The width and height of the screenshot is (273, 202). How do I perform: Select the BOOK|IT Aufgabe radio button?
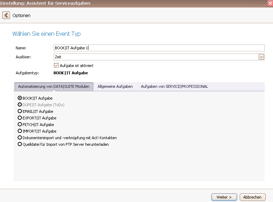point(20,98)
